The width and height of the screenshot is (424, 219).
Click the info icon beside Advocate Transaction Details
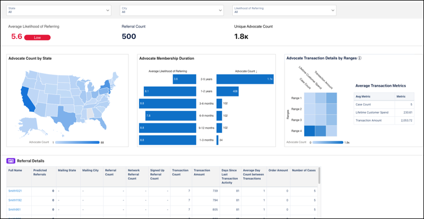359,58
